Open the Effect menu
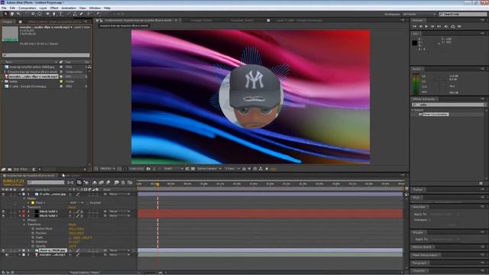This screenshot has height=275, width=489. [54, 8]
